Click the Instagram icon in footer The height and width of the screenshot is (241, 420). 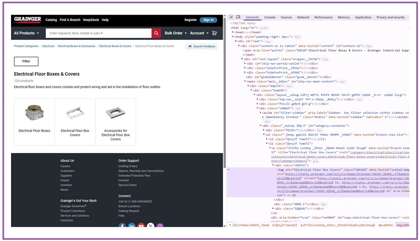coord(160,226)
